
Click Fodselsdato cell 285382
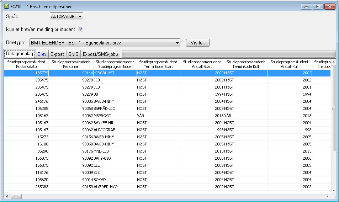(x=26, y=187)
